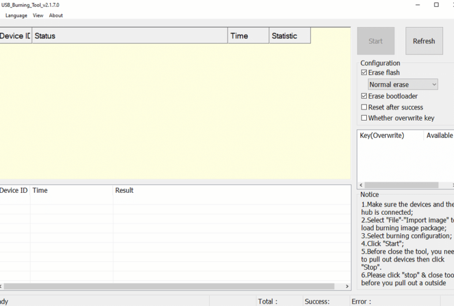Screen dimensions: 454x306
Task: Click the Status column header
Action: (129, 36)
